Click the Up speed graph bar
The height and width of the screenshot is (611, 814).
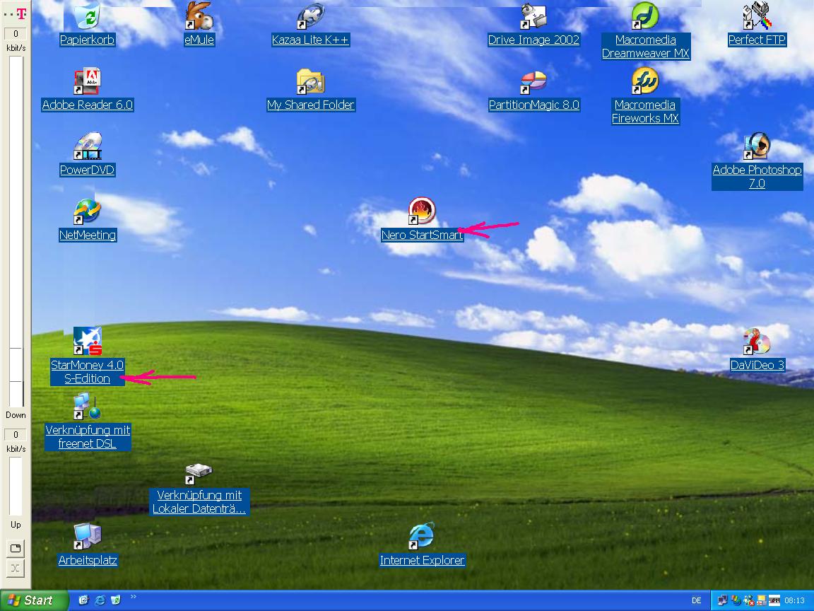point(16,486)
